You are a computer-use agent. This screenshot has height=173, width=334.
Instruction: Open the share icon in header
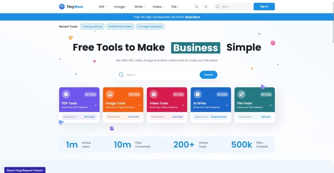point(205,7)
